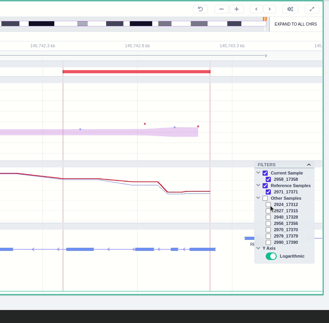This screenshot has height=323, width=329.
Task: Disable the Logarithmic Y axis toggle
Action: [271, 256]
